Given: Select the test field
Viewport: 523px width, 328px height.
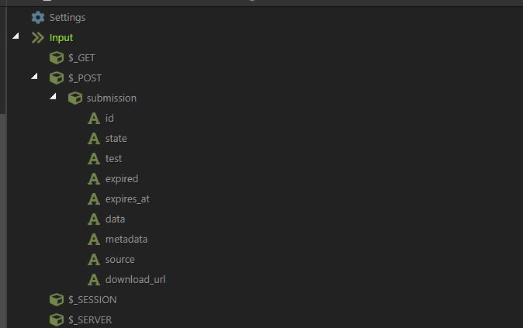Looking at the screenshot, I should point(113,158).
